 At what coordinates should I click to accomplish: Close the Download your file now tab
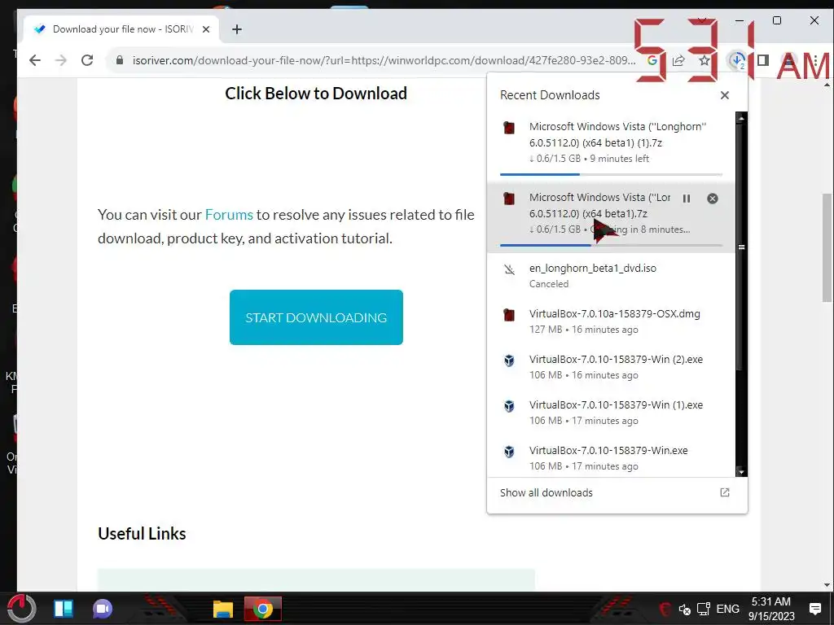pos(206,29)
